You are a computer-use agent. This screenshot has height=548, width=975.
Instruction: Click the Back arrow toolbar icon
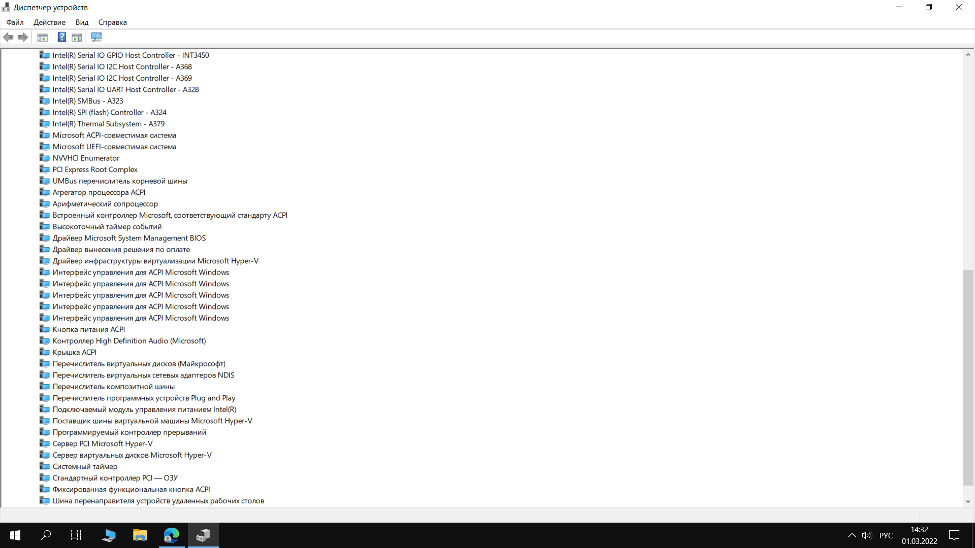tap(8, 37)
